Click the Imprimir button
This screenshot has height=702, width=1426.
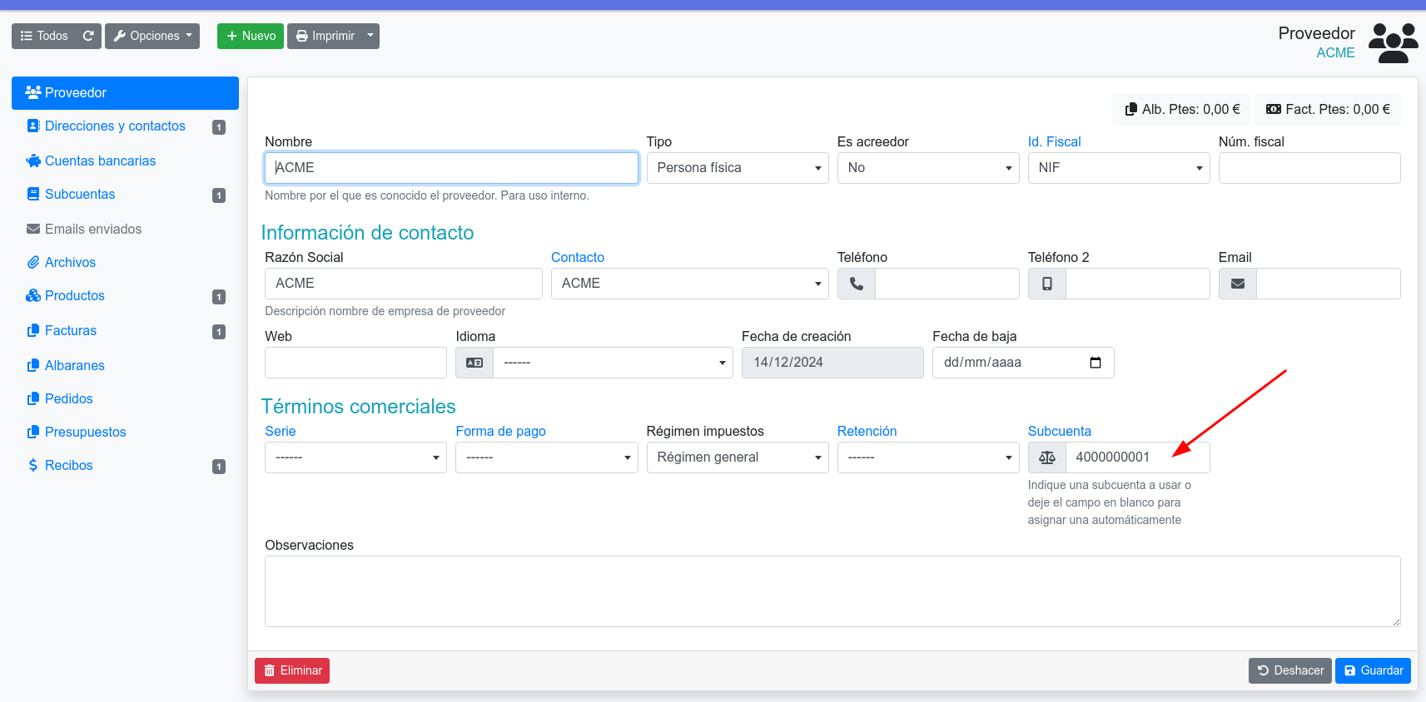(325, 36)
